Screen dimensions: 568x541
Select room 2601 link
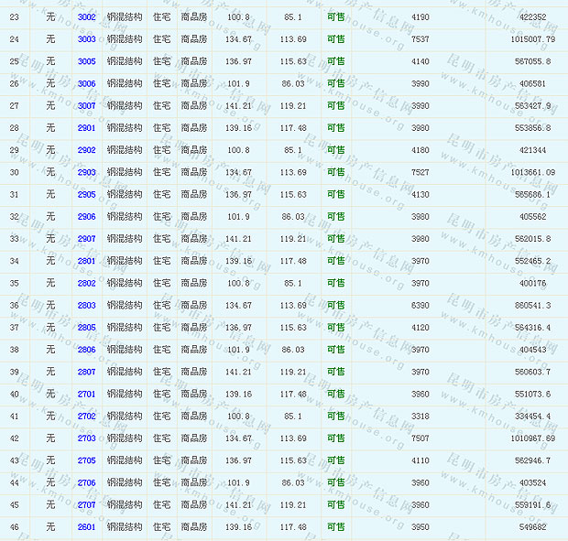click(x=86, y=527)
